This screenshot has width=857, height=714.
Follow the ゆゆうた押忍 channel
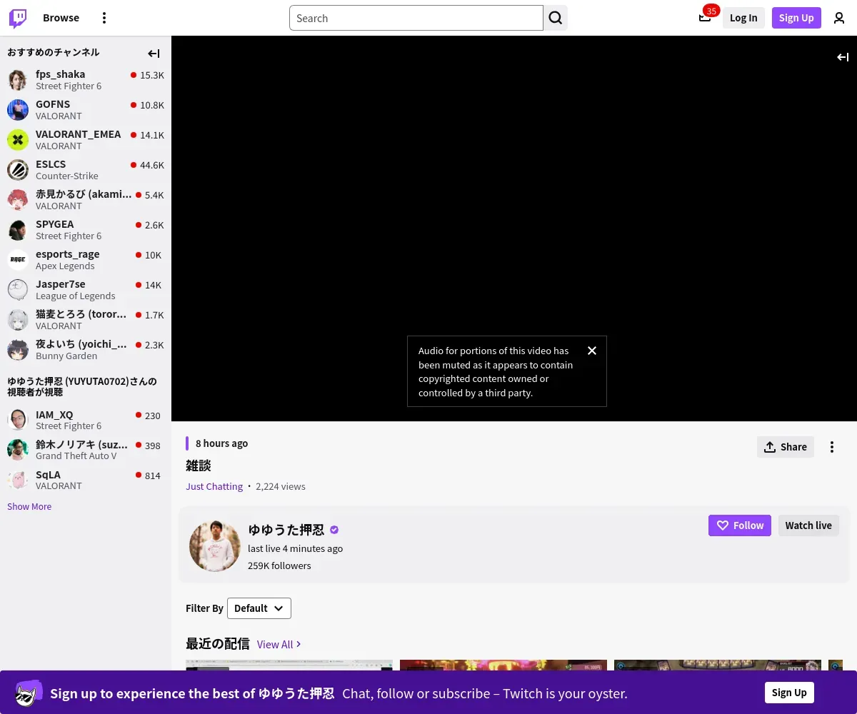[x=740, y=526]
